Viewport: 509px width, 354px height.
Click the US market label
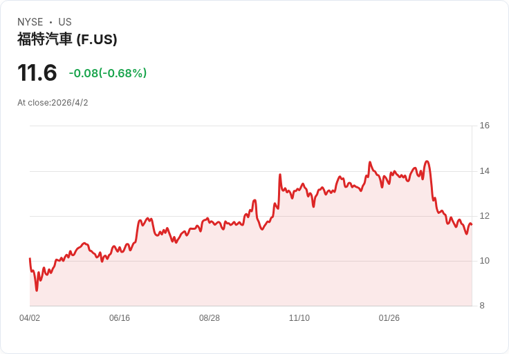click(65, 22)
